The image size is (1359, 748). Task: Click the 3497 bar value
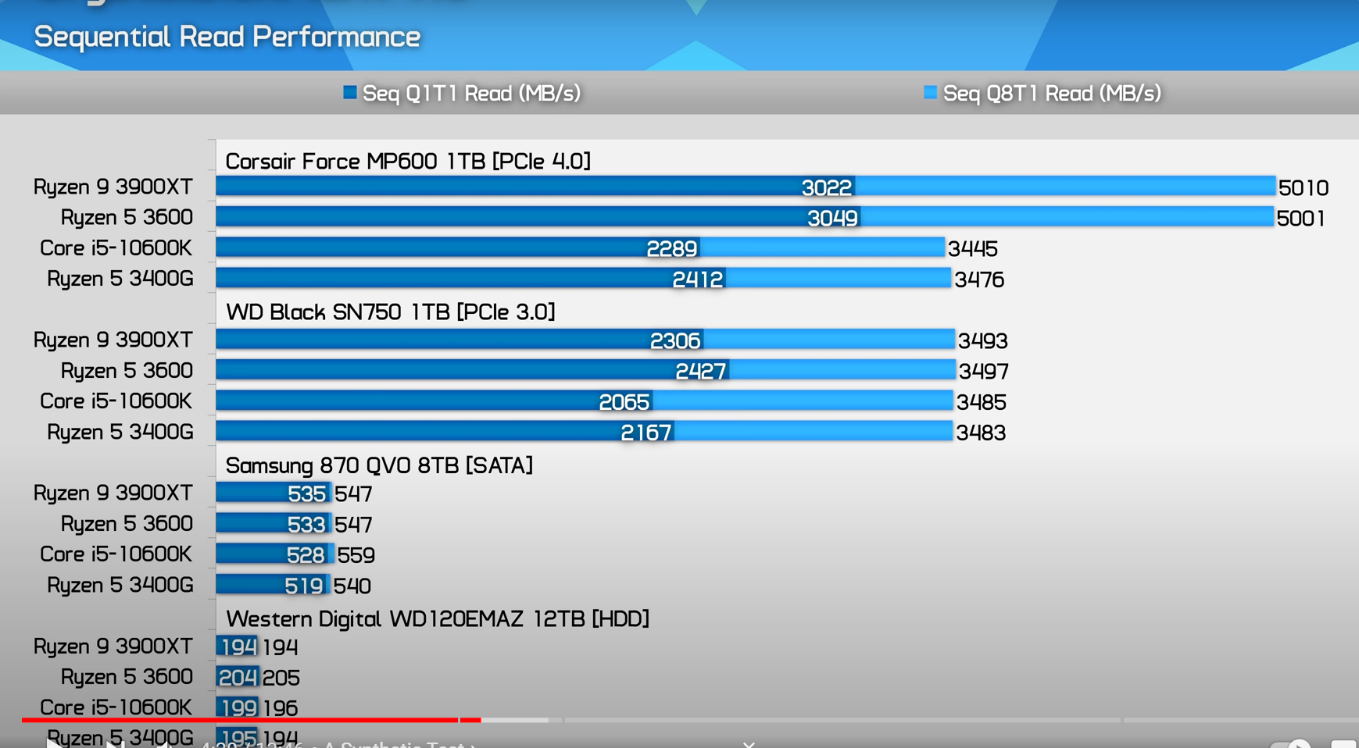(x=984, y=371)
